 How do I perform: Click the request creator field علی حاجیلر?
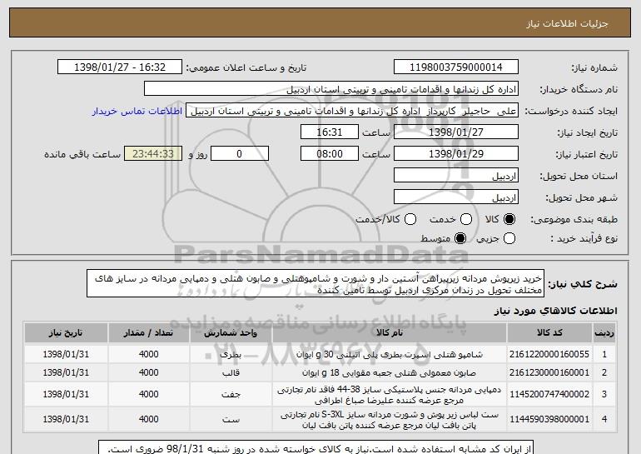tap(352, 111)
